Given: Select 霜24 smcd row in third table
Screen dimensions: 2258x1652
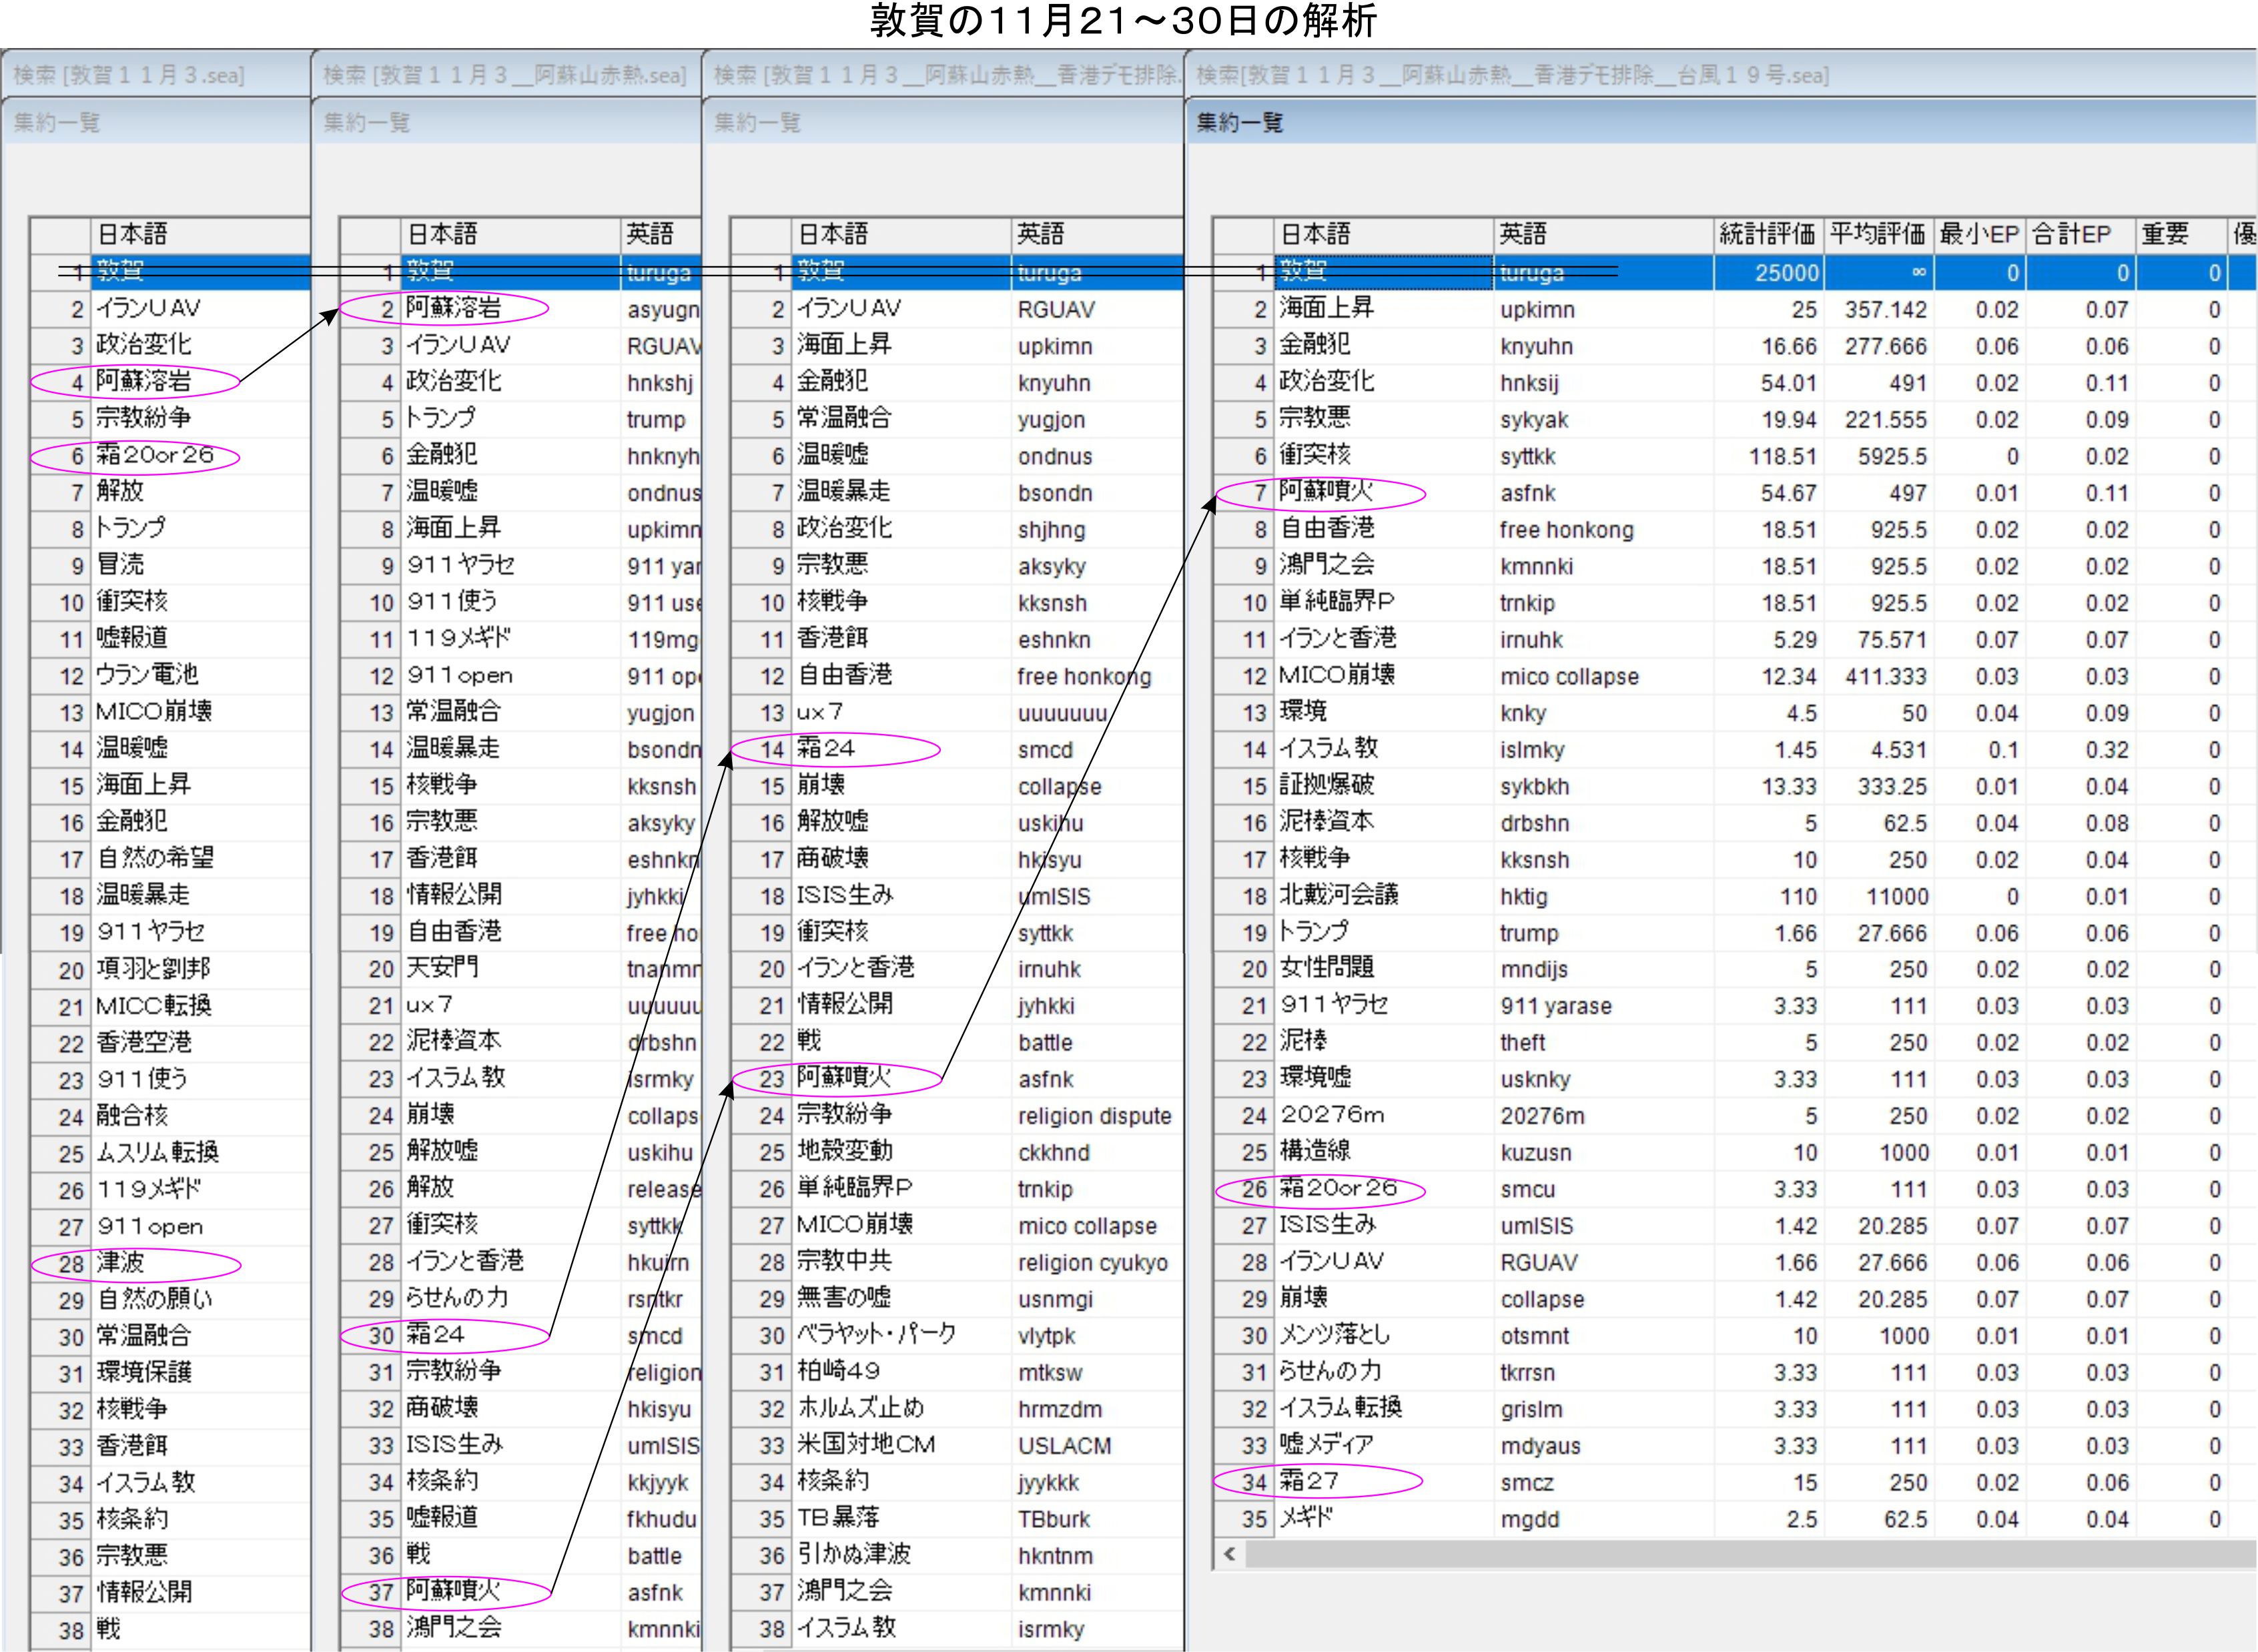Looking at the screenshot, I should point(826,749).
